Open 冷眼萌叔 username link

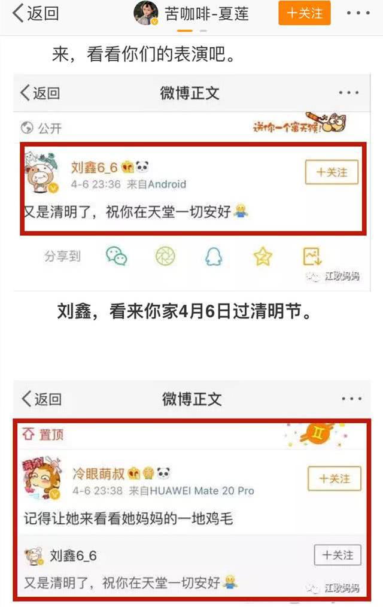pos(99,474)
